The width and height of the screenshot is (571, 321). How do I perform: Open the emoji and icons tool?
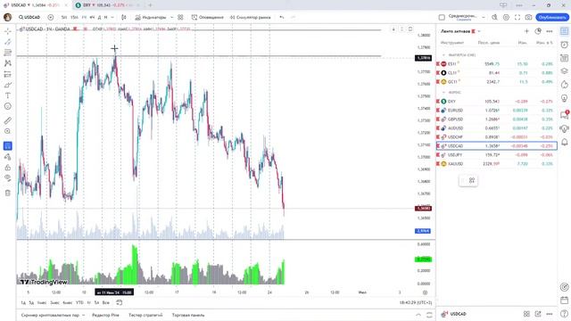8,106
